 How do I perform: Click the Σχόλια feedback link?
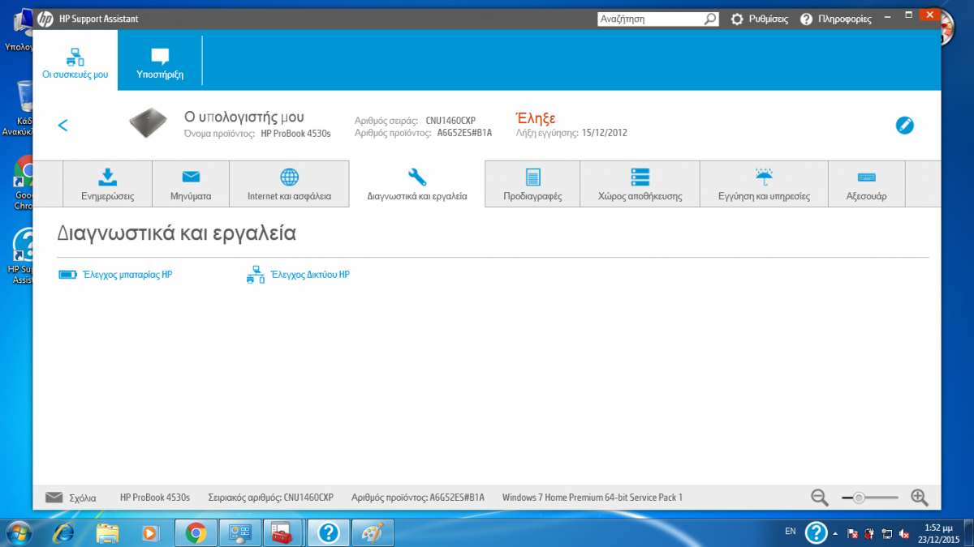[83, 498]
